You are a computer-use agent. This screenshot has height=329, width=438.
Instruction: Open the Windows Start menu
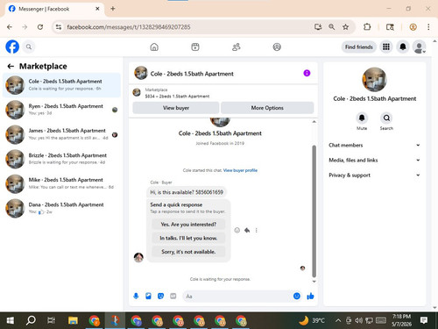11,320
